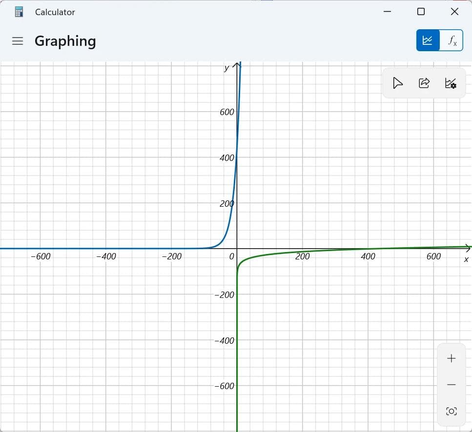
Task: Switch to graph view mode
Action: pyautogui.click(x=428, y=40)
